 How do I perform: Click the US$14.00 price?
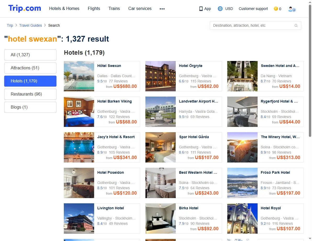(290, 86)
